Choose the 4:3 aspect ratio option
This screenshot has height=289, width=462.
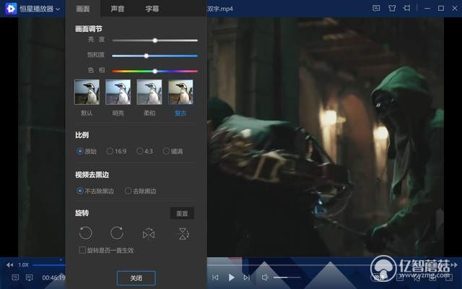click(144, 151)
